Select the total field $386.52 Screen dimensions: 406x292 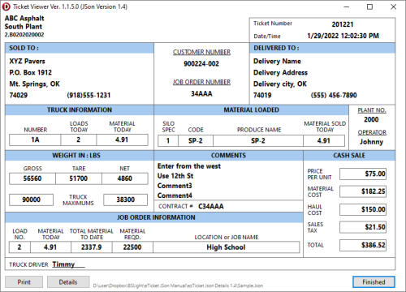[363, 245]
